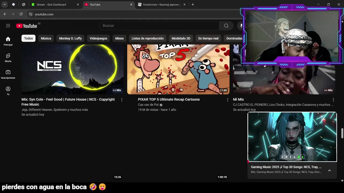Filter by Monkey D. Luffy chip

tap(70, 38)
